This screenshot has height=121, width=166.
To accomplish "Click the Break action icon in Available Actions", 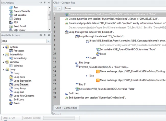I will [x=11, y=103].
